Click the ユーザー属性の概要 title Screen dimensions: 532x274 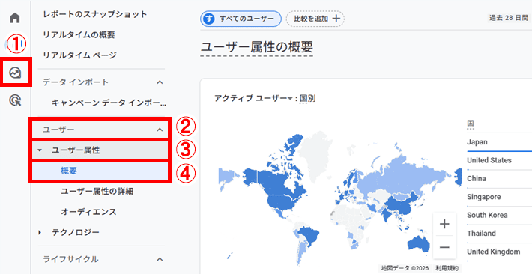click(x=257, y=47)
